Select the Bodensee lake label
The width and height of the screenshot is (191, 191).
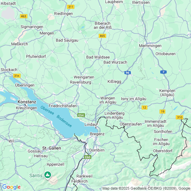64,121
